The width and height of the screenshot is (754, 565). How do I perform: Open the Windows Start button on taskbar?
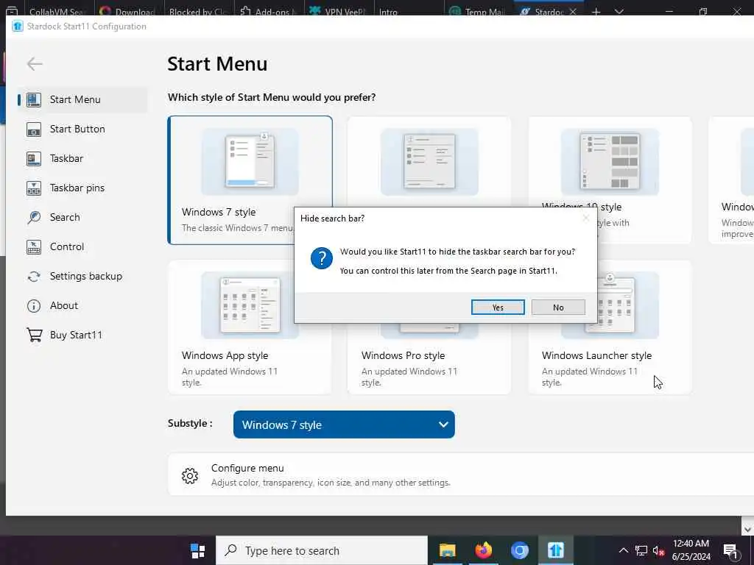(197, 550)
